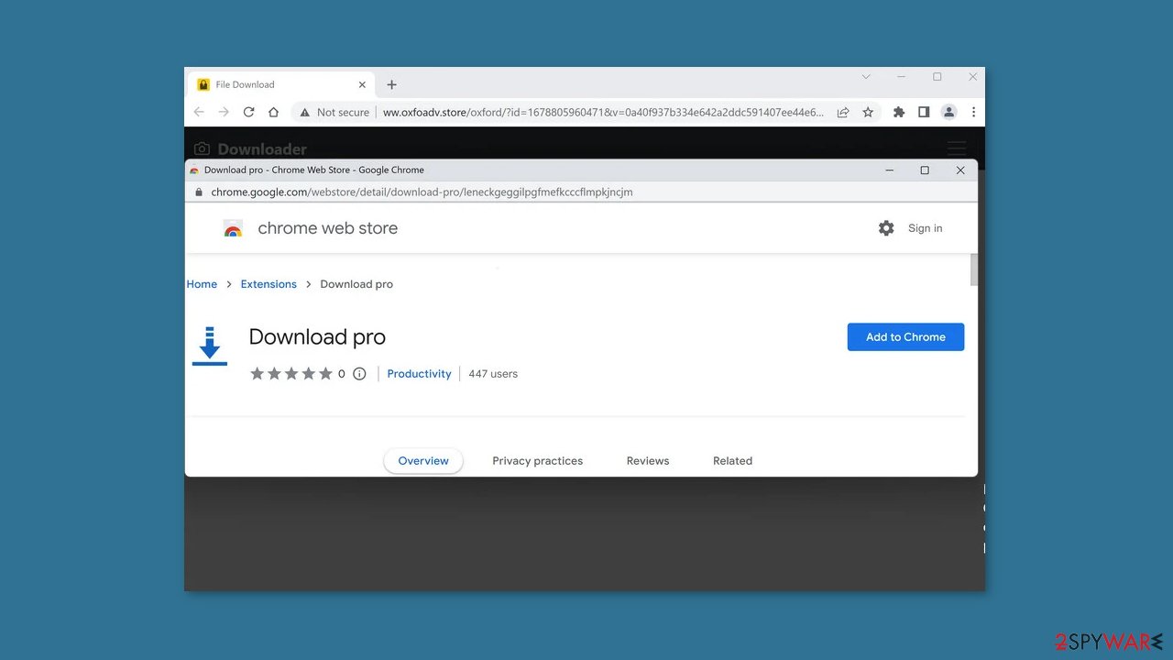Open the Extensions puzzle icon
The width and height of the screenshot is (1173, 660).
coord(899,112)
